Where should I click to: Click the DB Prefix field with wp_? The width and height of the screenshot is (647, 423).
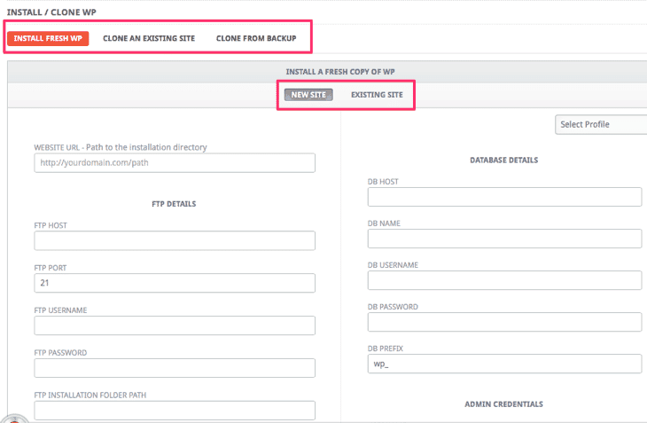[x=504, y=364]
